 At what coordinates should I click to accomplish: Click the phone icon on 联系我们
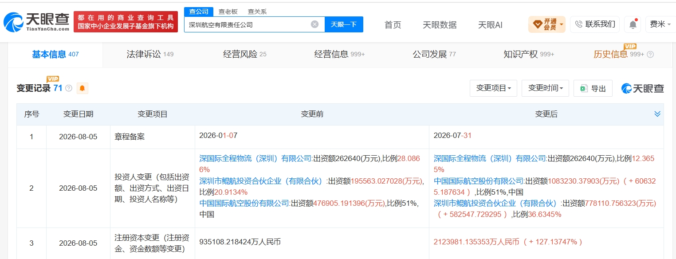pyautogui.click(x=579, y=24)
